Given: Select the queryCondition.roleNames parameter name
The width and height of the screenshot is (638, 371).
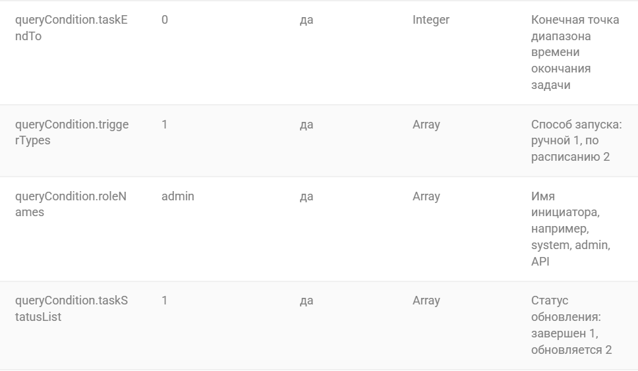Looking at the screenshot, I should point(71,204).
